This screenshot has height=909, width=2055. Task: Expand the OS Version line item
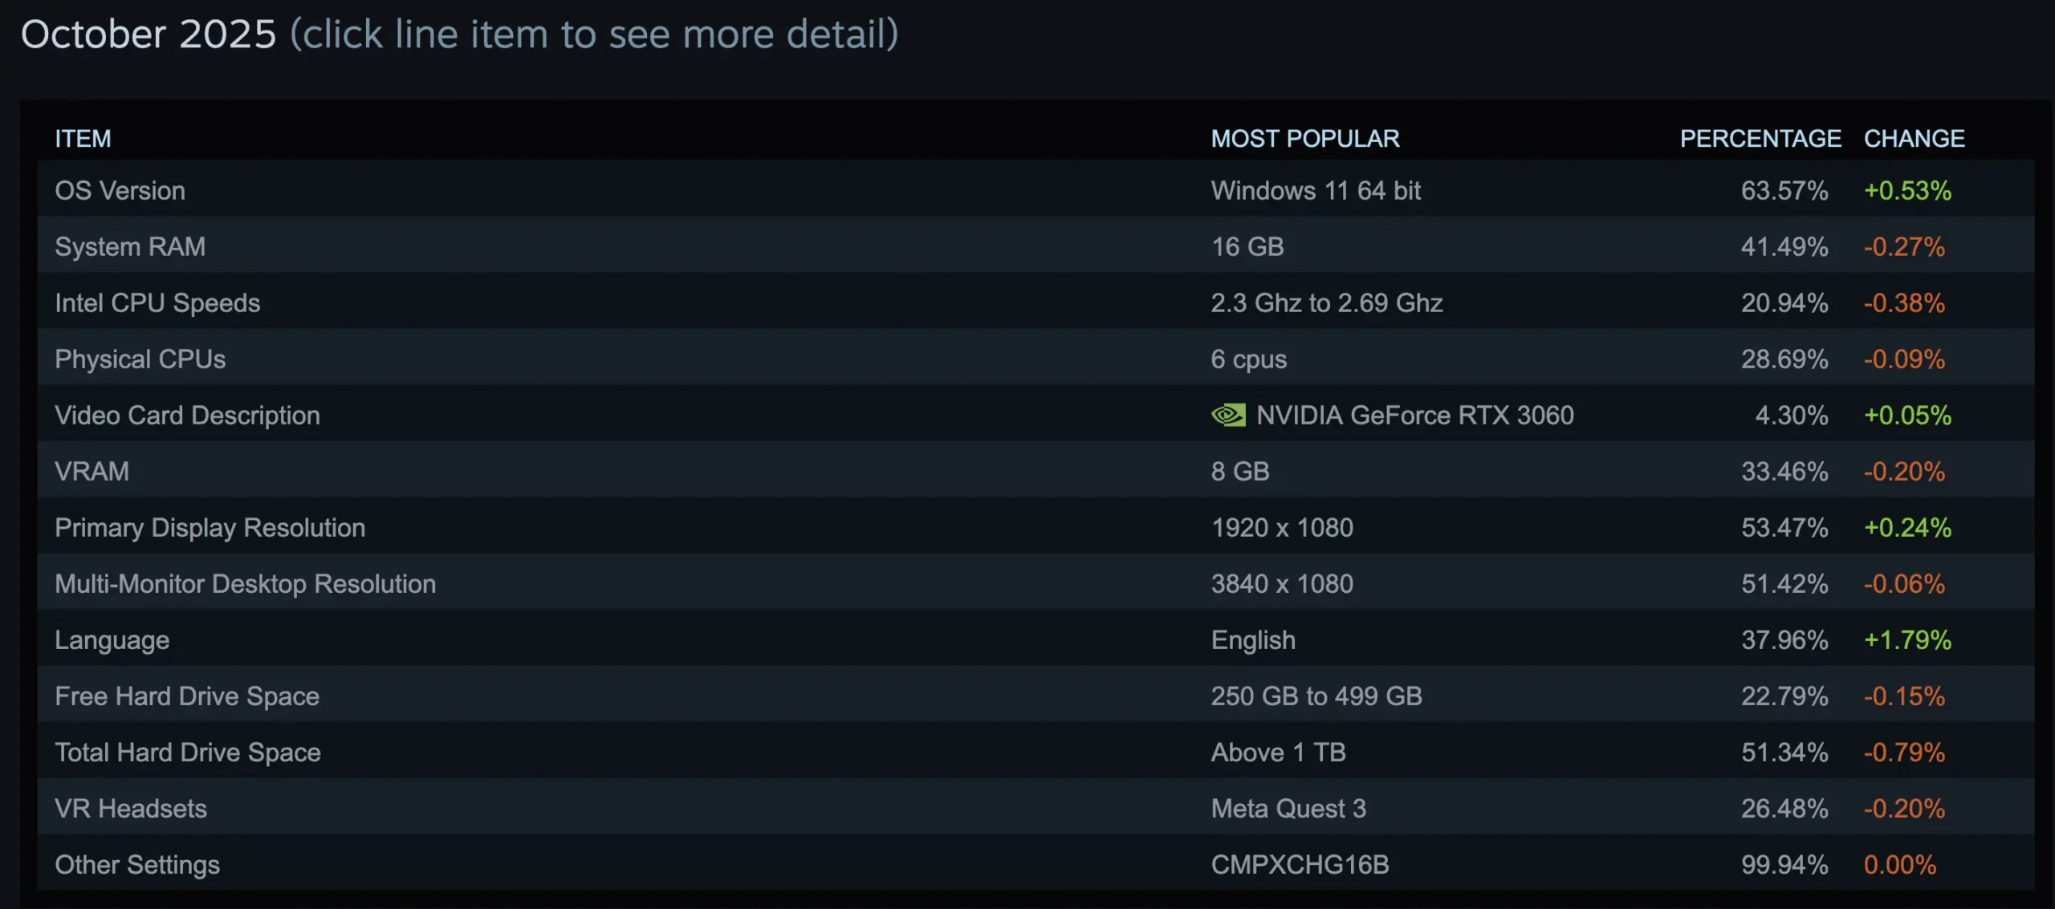[x=120, y=190]
